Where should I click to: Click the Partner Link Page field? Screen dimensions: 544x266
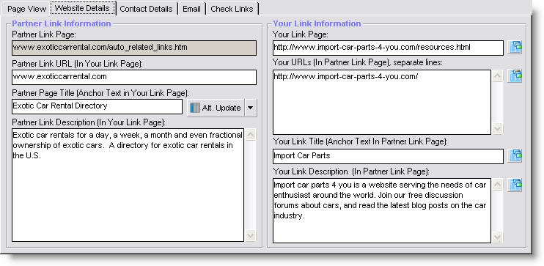[134, 48]
